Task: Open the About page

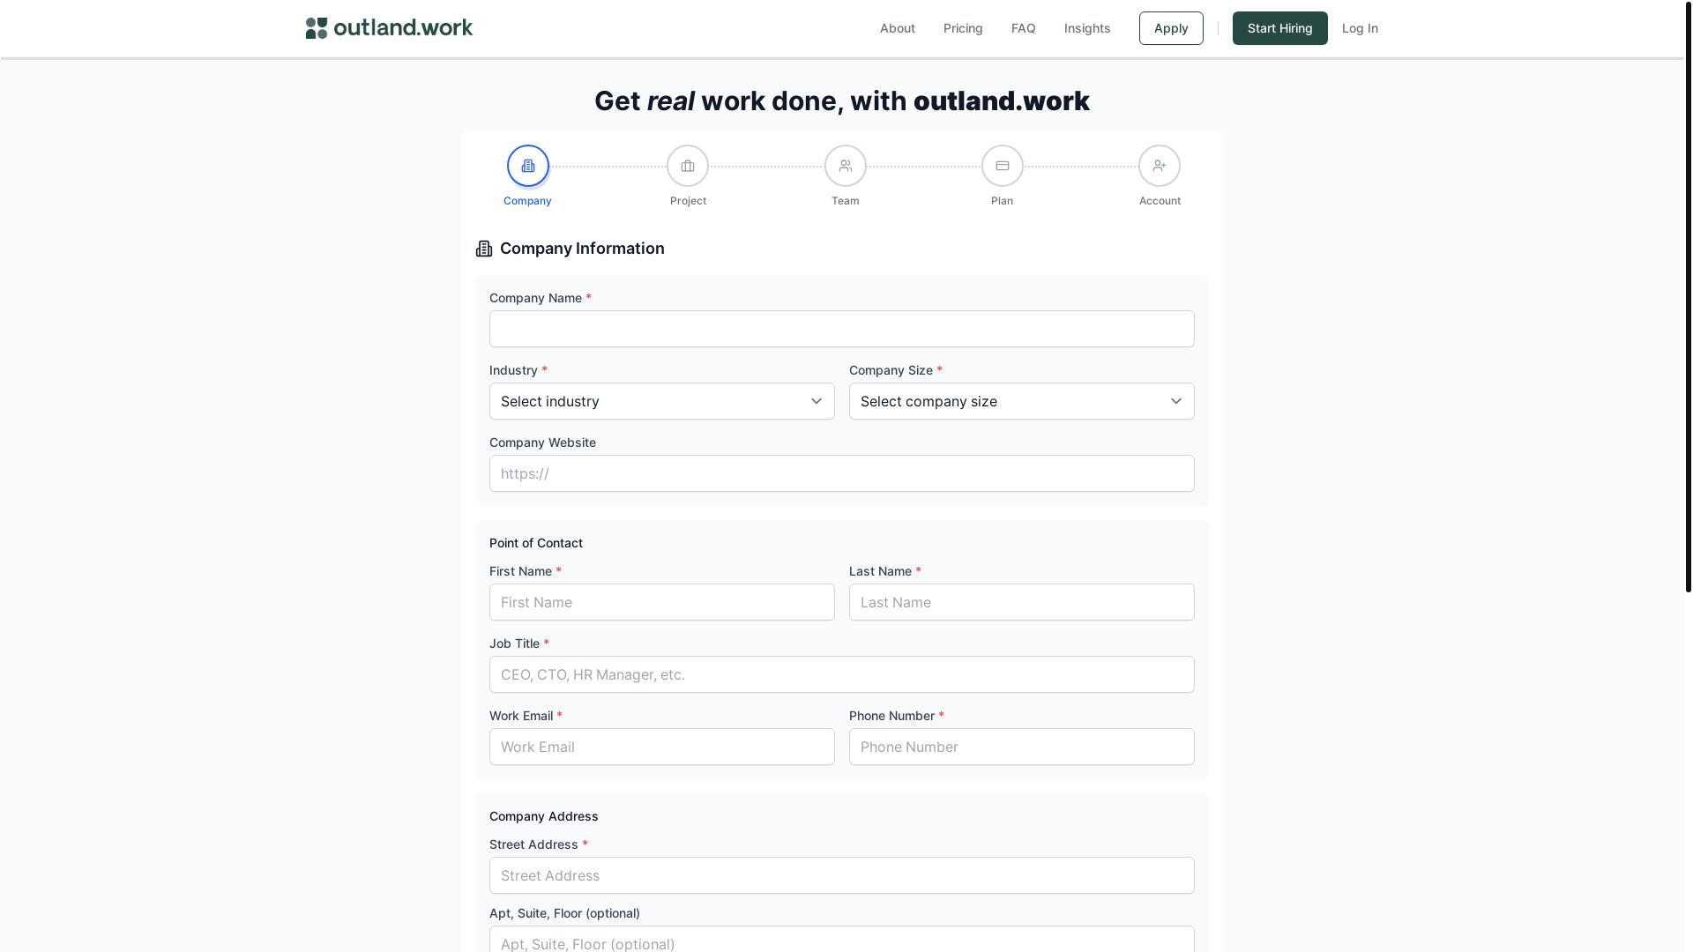Action: click(898, 28)
